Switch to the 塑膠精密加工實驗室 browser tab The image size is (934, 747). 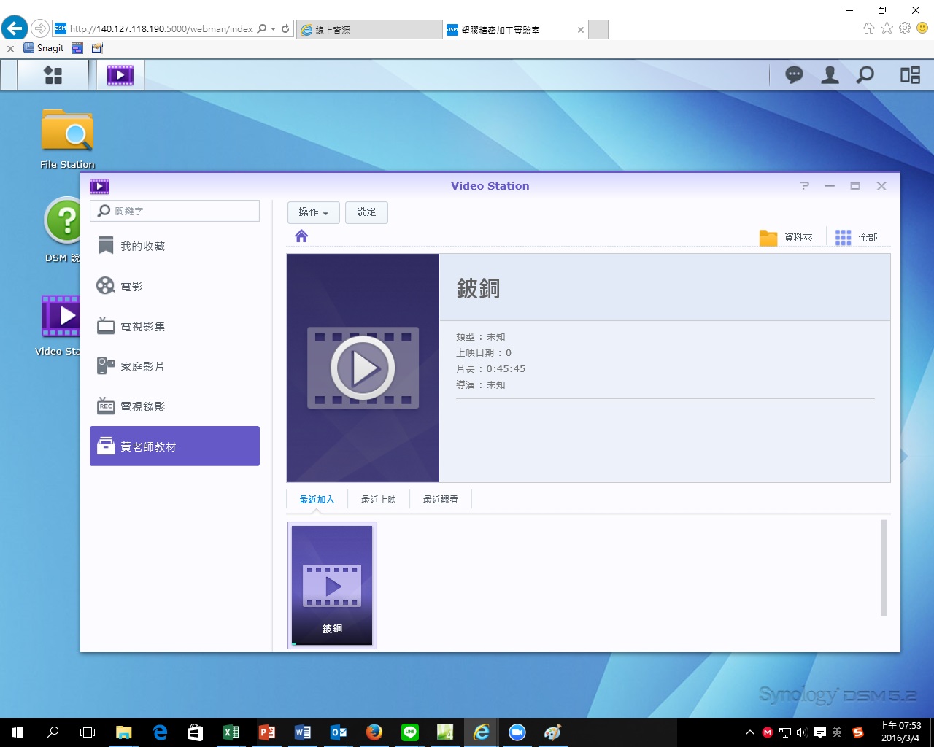[x=515, y=30]
